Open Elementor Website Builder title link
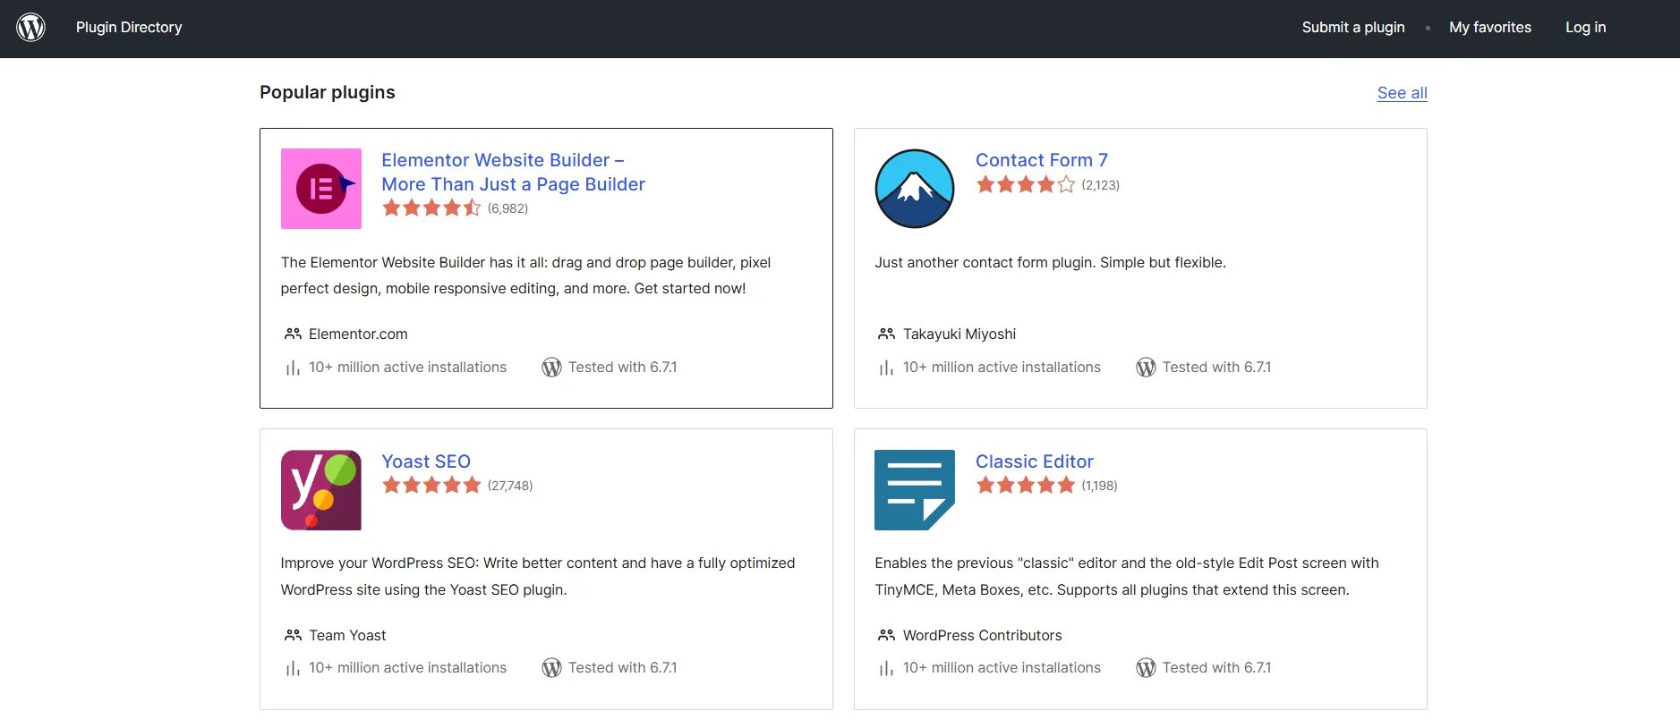Viewport: 1680px width, 728px height. click(513, 172)
